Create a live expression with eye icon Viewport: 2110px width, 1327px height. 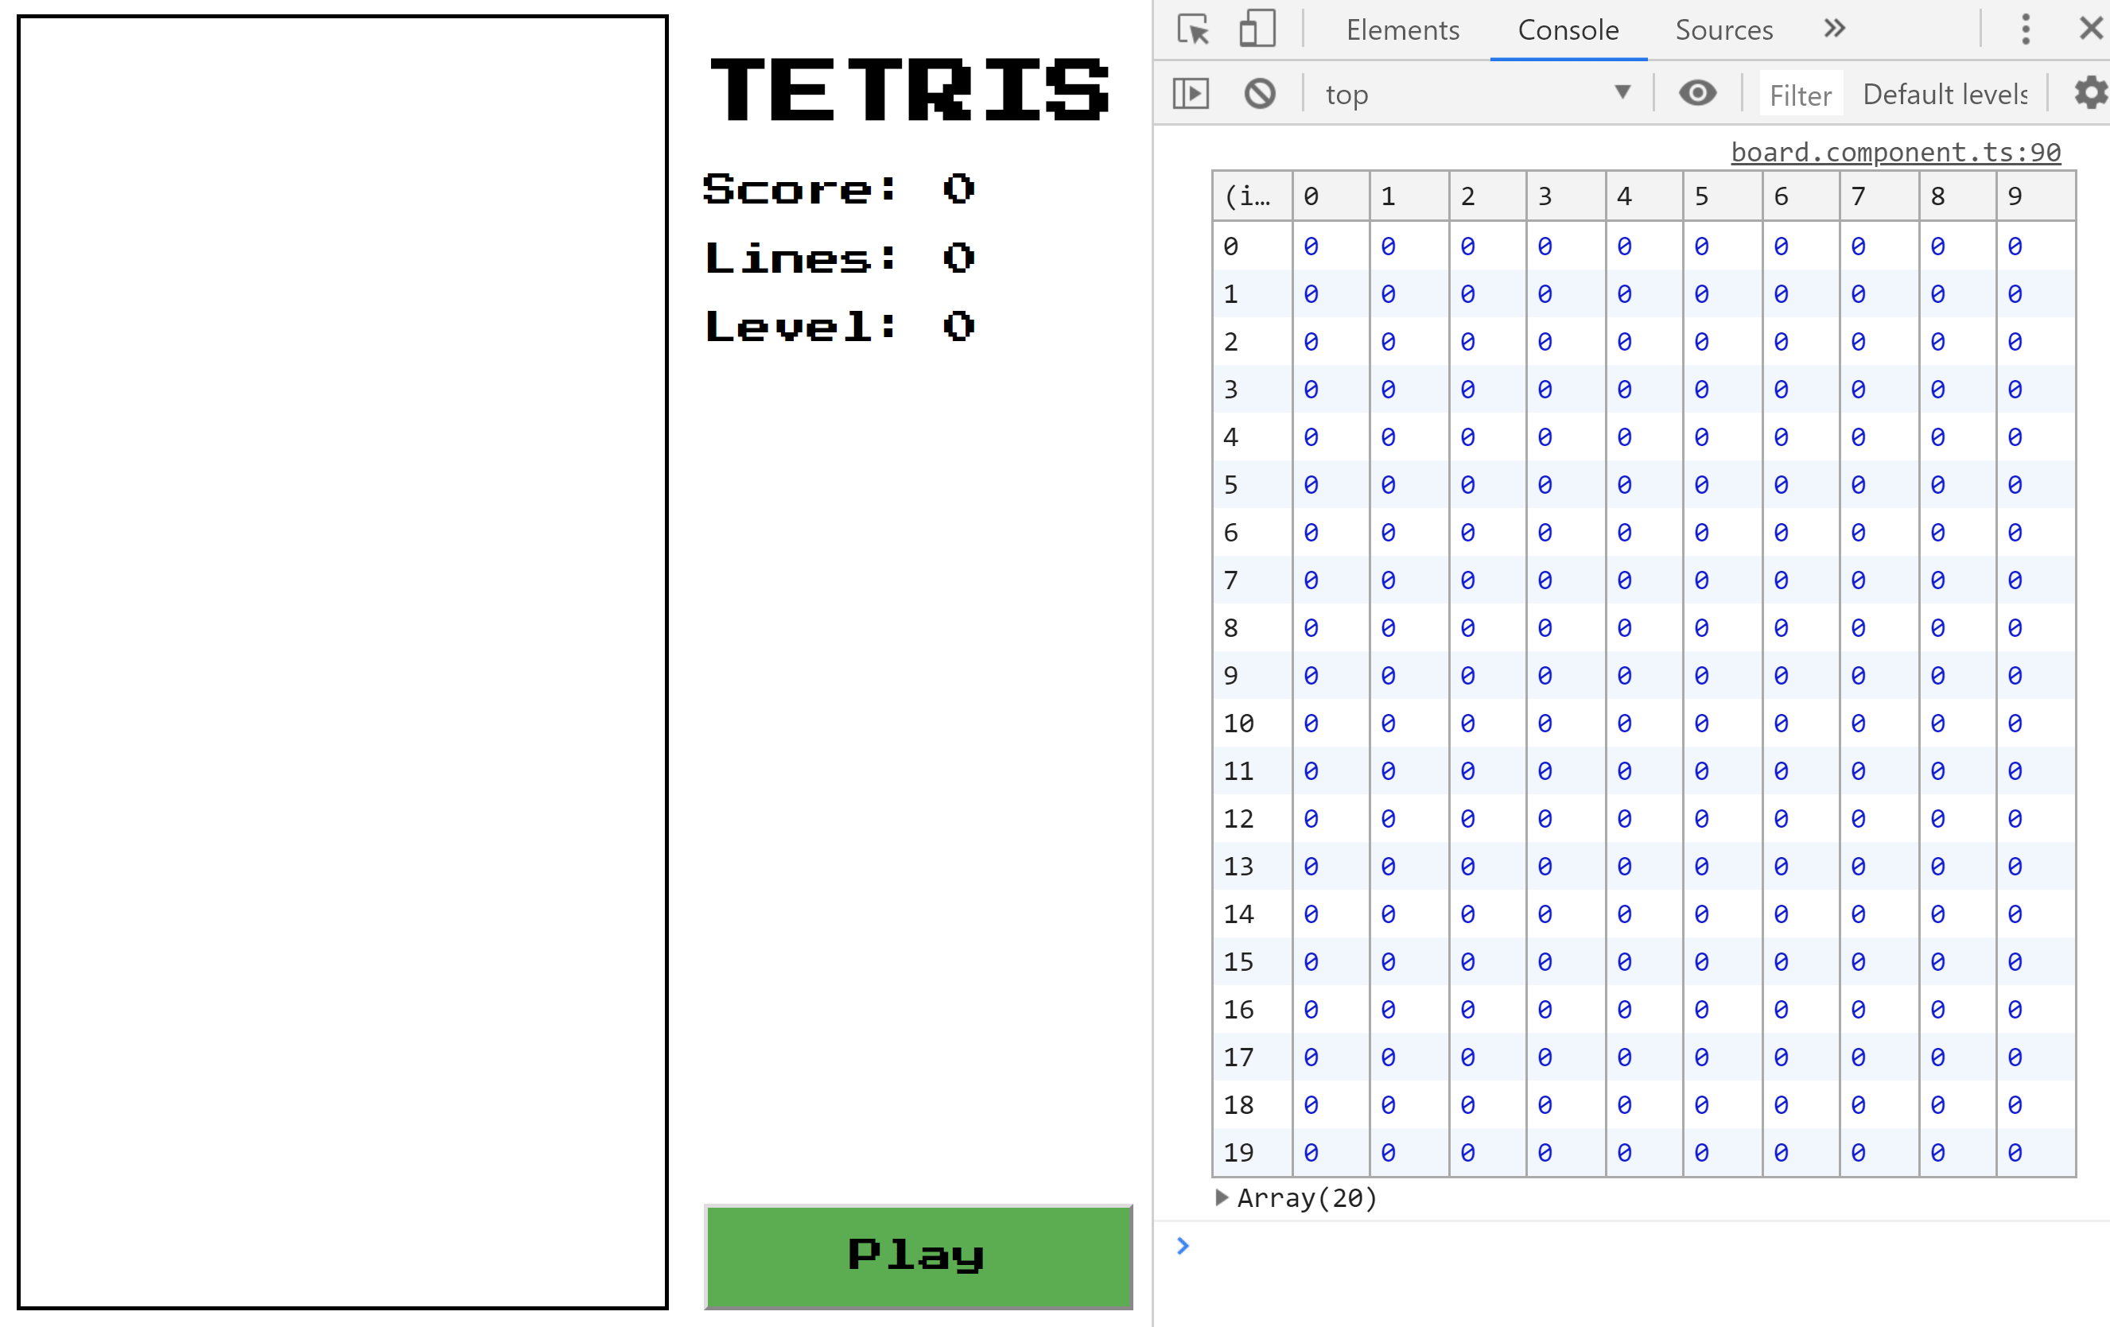pyautogui.click(x=1696, y=93)
